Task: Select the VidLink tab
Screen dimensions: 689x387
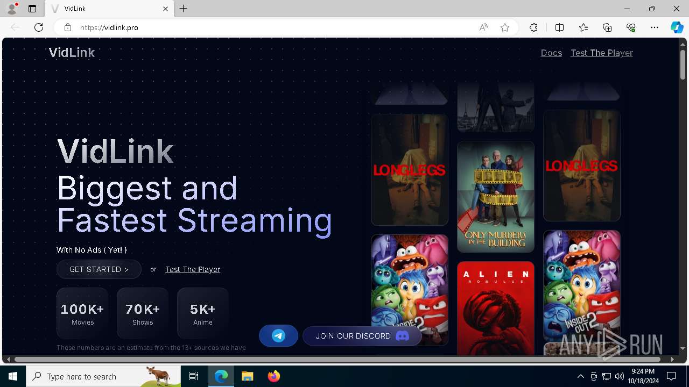Action: pyautogui.click(x=109, y=9)
